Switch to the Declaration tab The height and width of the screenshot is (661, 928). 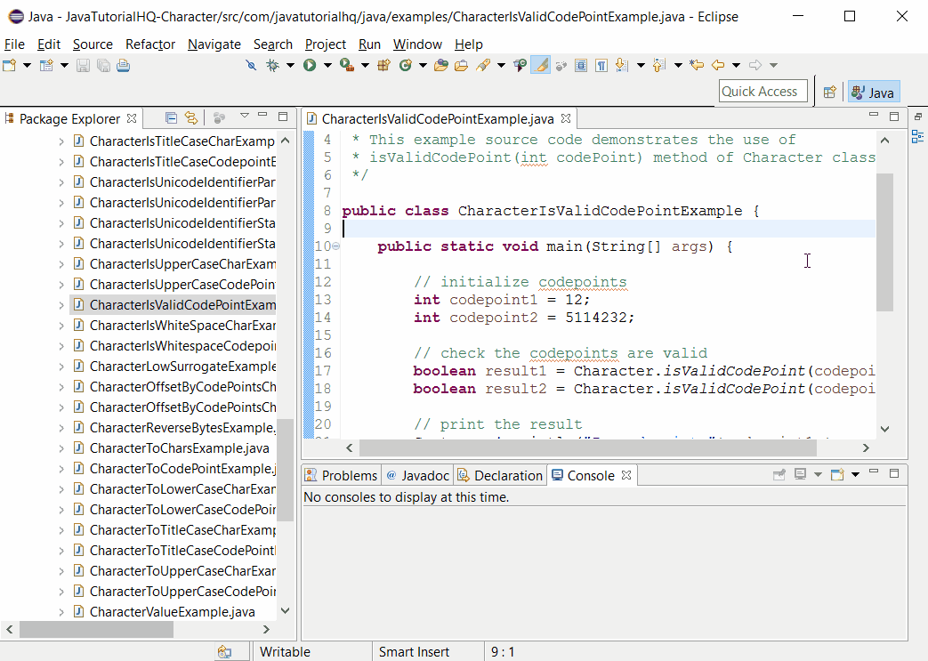point(501,475)
